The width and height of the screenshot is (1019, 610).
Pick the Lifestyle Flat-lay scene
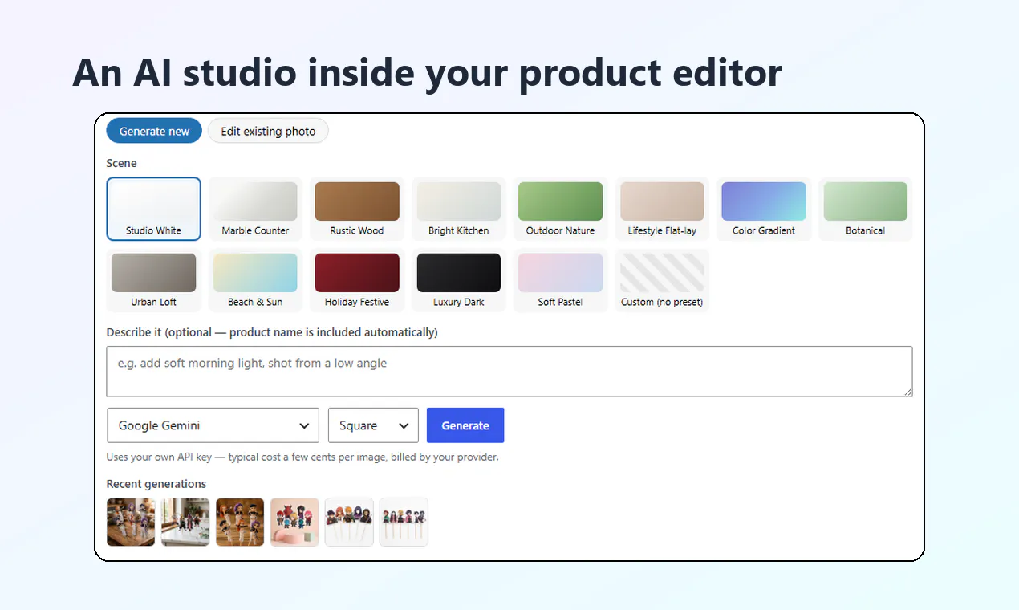coord(662,209)
